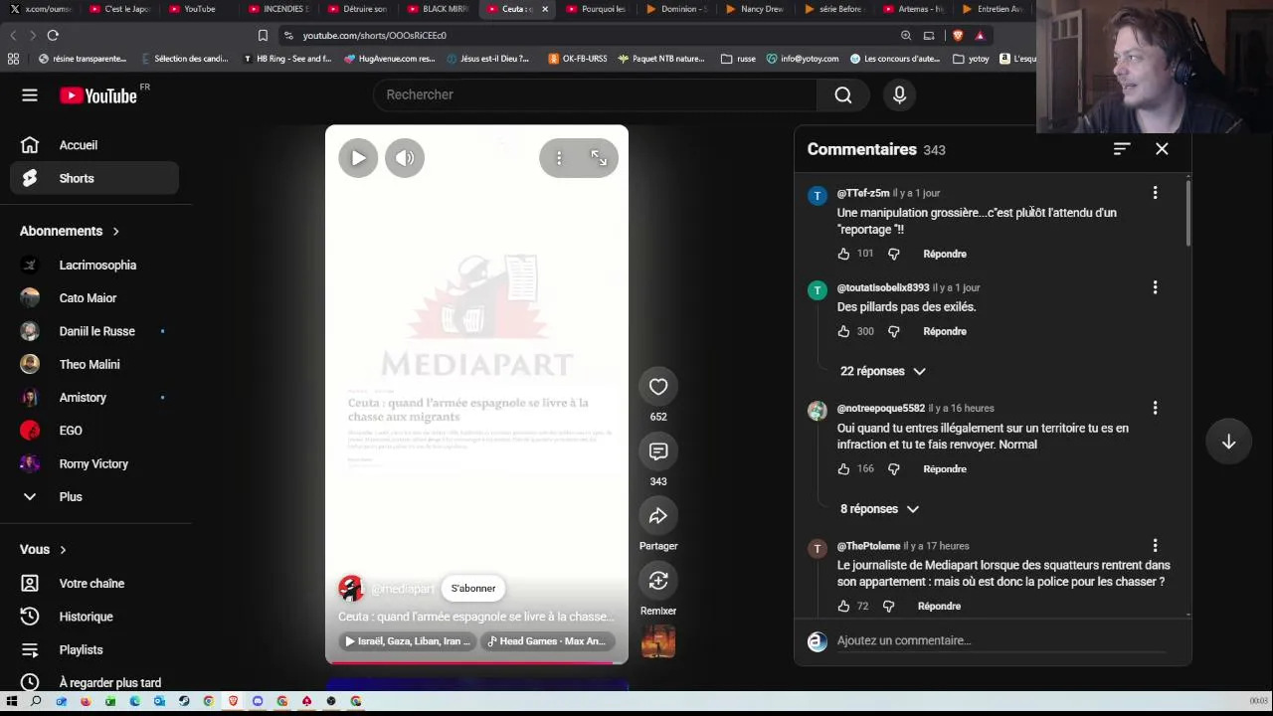
Task: Switch the short to fullscreen
Action: coord(599,158)
